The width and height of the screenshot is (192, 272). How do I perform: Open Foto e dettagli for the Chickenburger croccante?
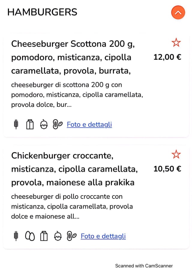[x=103, y=236]
